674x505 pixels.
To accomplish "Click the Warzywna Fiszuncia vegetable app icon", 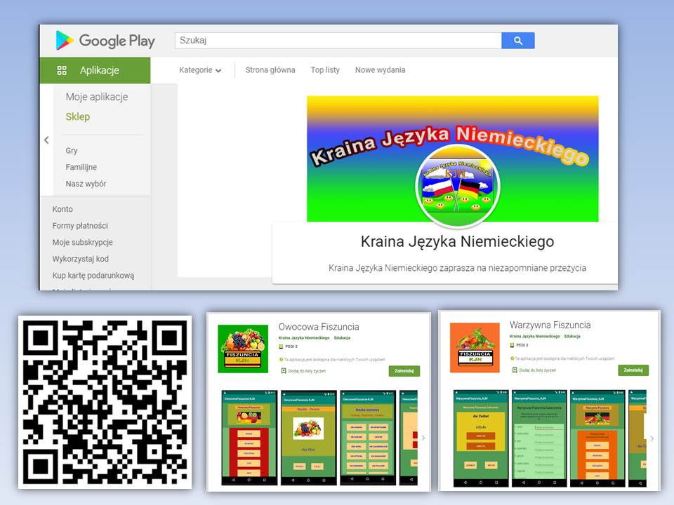I will (x=475, y=348).
